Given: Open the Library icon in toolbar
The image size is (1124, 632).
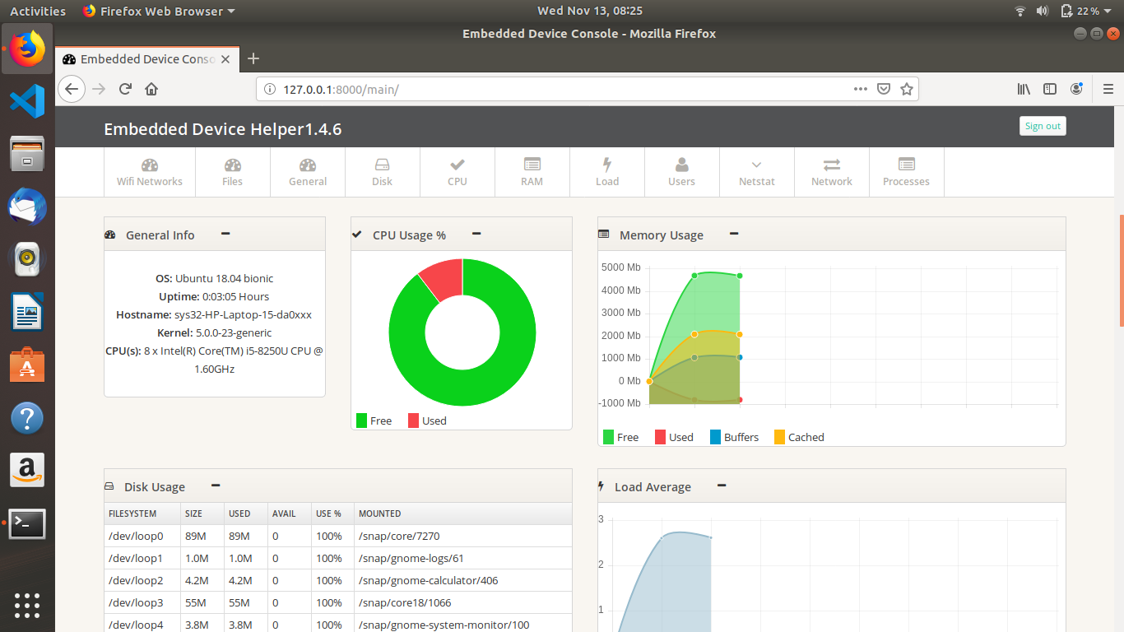Looking at the screenshot, I should 1024,89.
